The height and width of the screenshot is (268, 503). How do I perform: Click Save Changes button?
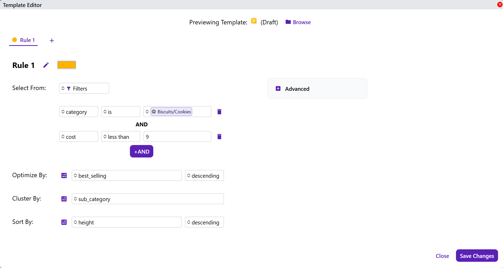pyautogui.click(x=477, y=256)
